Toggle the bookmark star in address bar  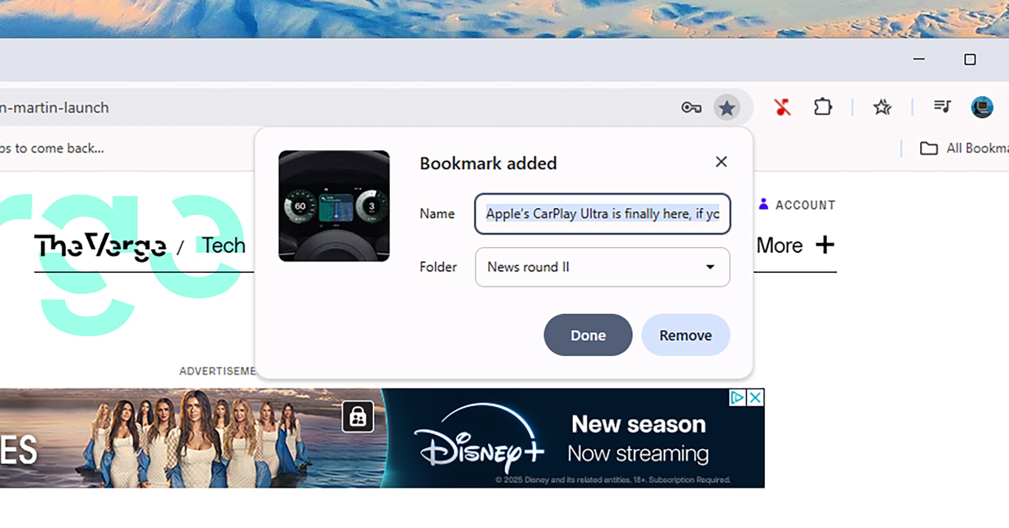click(x=726, y=108)
